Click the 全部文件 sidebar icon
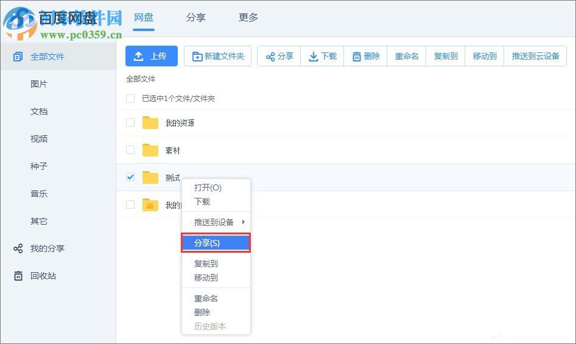The height and width of the screenshot is (344, 576). point(18,57)
